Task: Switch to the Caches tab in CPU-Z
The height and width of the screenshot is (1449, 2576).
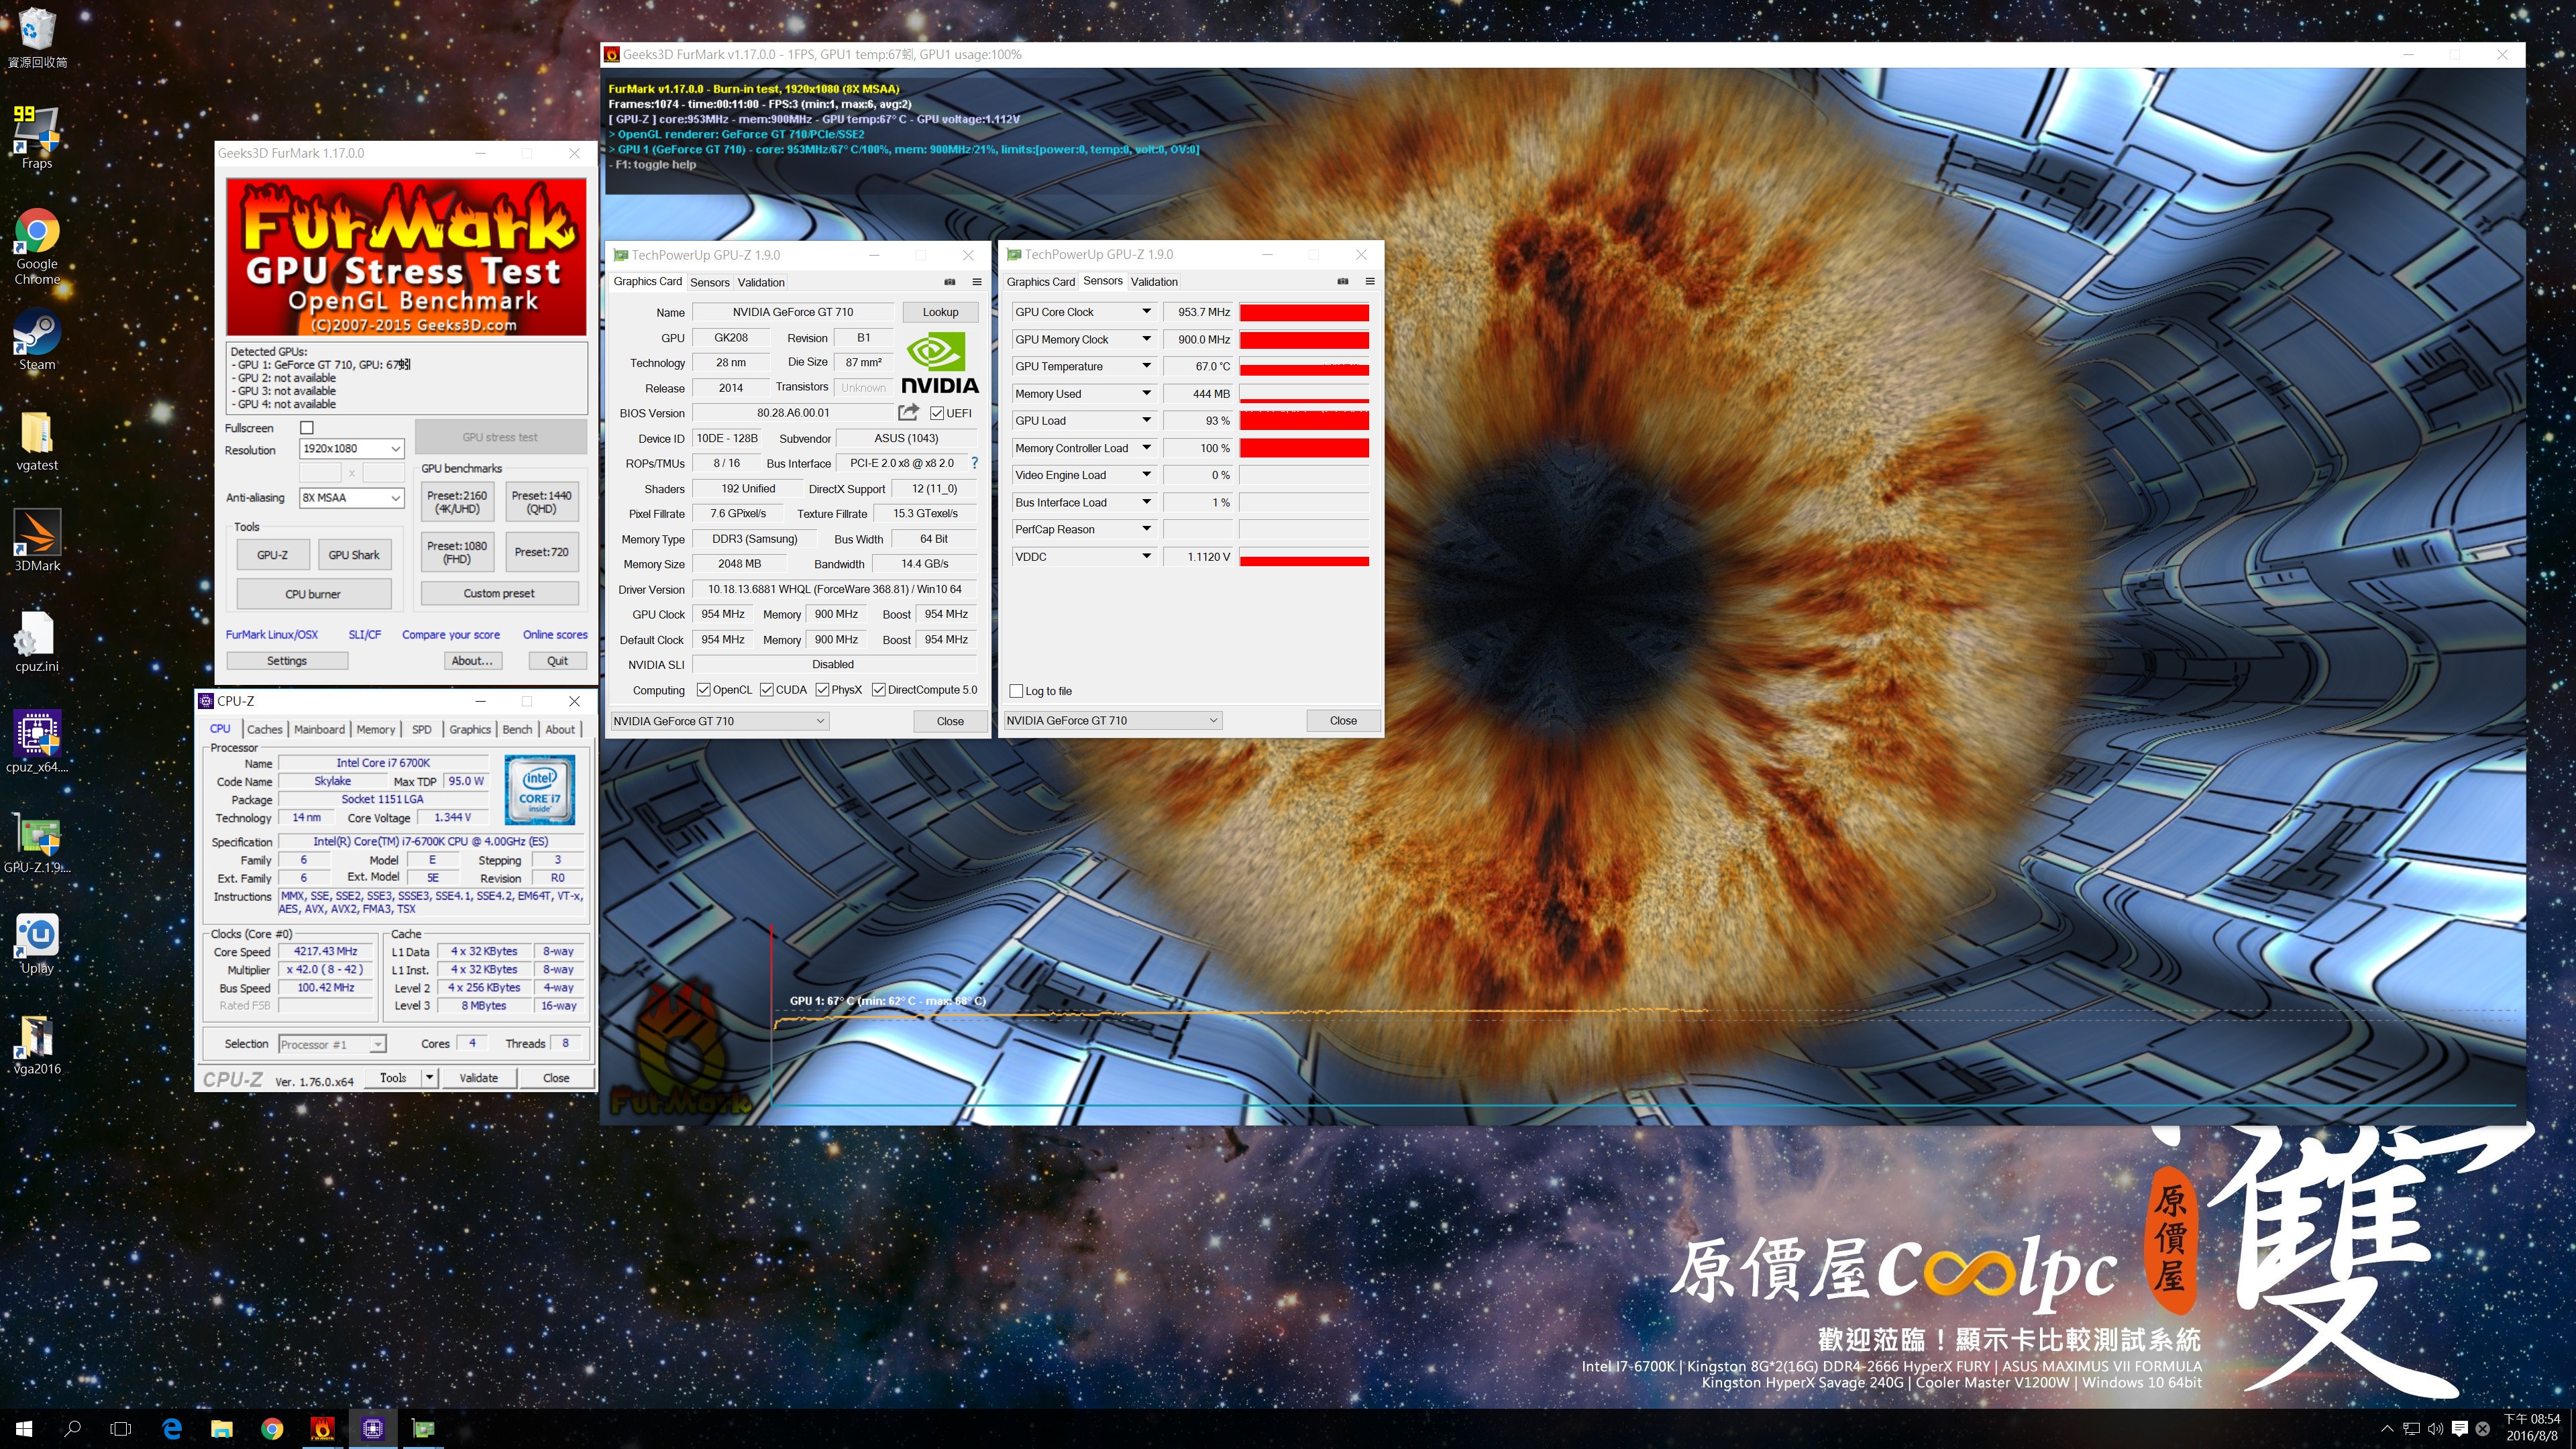Action: tap(264, 729)
